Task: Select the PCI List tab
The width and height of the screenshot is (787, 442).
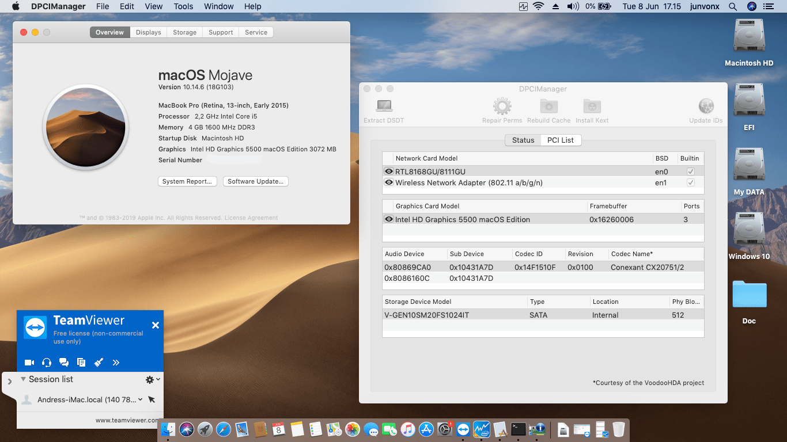Action: point(561,140)
